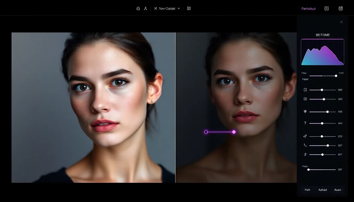This screenshot has height=202, width=354.
Task: Click the save/export icon in the top-right corner
Action: (341, 8)
